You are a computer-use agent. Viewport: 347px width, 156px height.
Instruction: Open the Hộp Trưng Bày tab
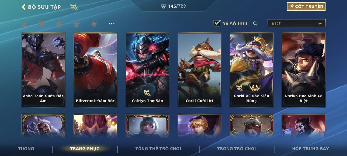pyautogui.click(x=310, y=148)
